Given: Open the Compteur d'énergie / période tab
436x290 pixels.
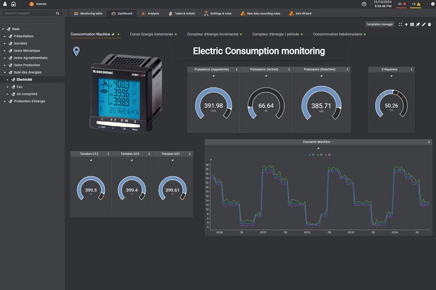Looking at the screenshot, I should [x=275, y=34].
